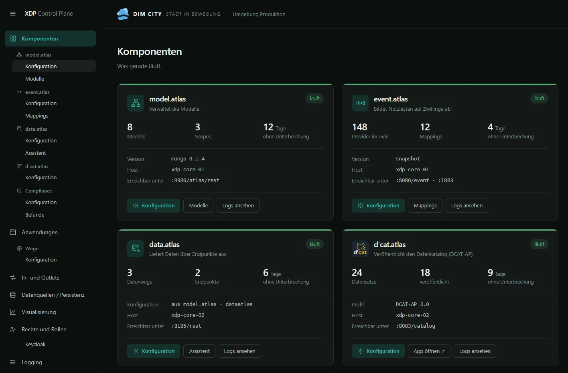Click the In- und Outlets arrows icon

(x=13, y=278)
